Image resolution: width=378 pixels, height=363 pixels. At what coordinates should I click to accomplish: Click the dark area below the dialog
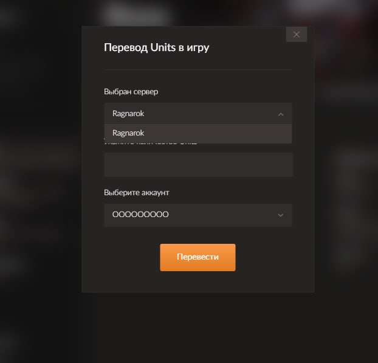coord(198,328)
